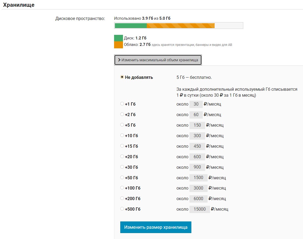This screenshot has width=303, height=239.
Task: Click the orange Облако color swatch
Action: pyautogui.click(x=118, y=45)
